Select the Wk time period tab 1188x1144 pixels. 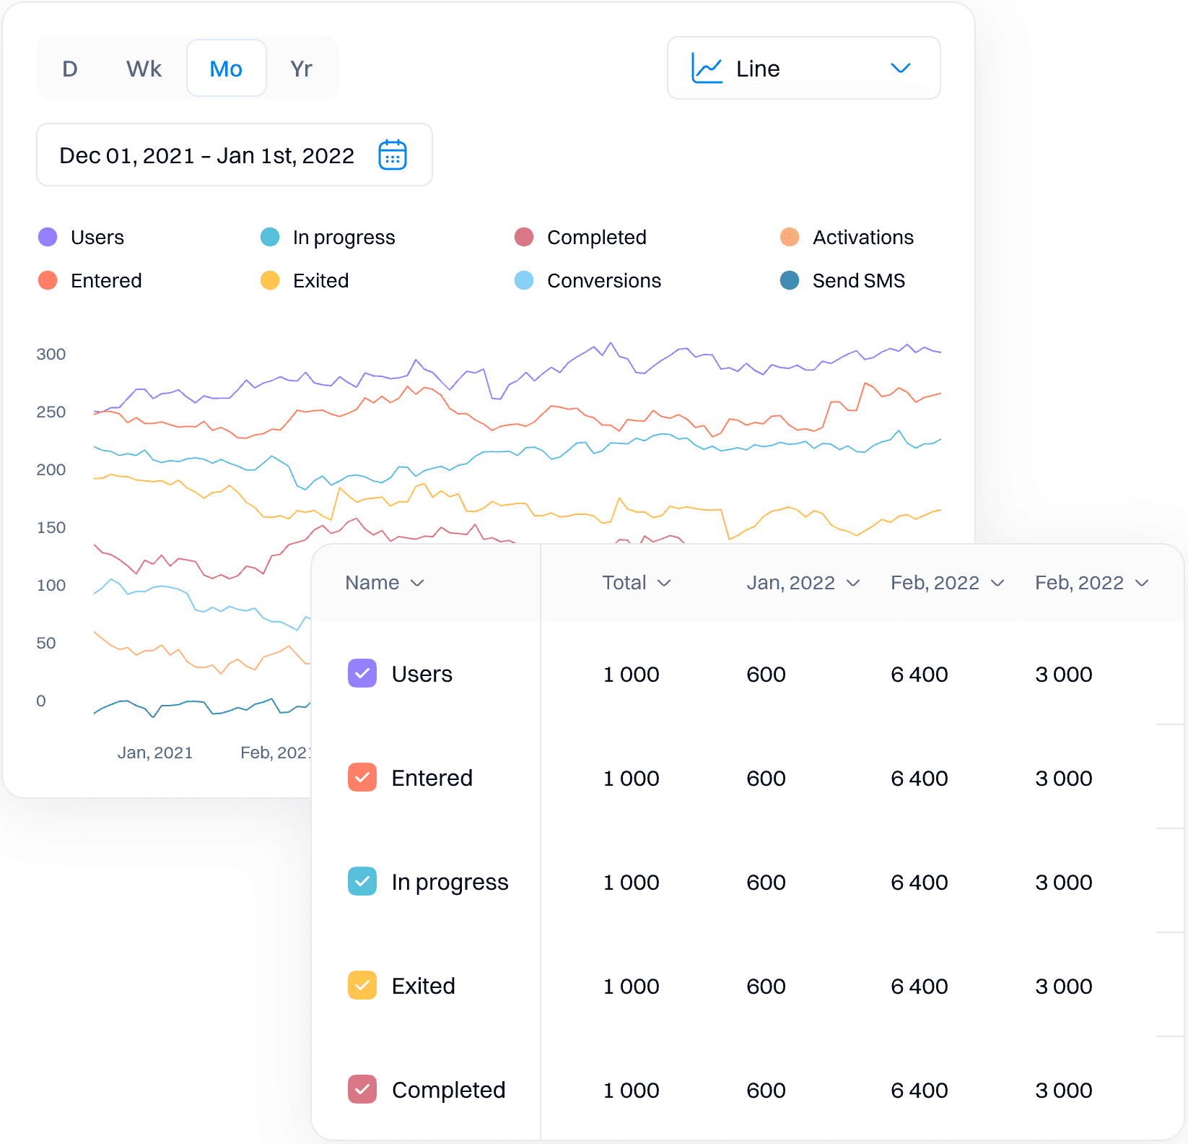click(142, 67)
